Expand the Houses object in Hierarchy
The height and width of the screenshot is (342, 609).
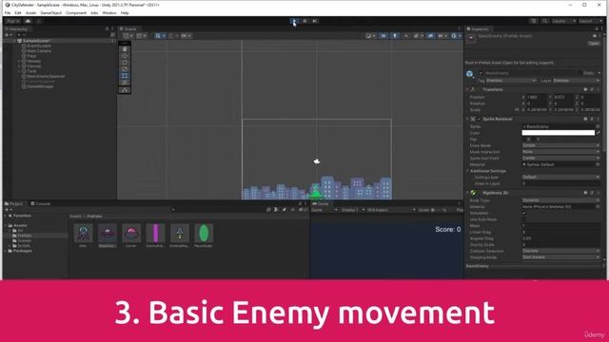coord(19,61)
